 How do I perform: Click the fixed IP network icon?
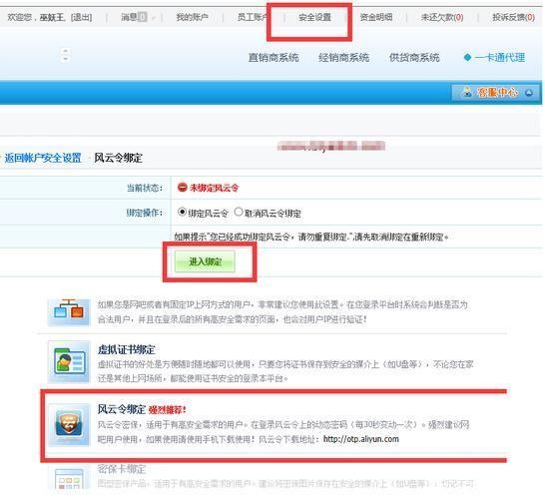point(69,311)
